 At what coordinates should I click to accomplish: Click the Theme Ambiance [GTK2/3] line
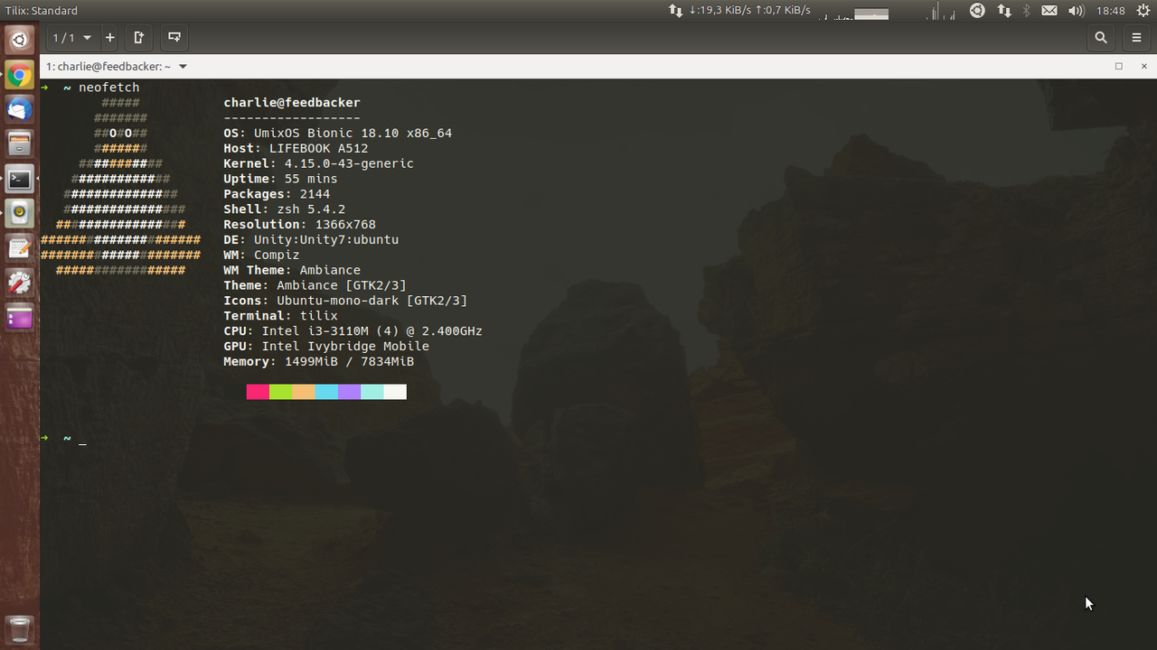pyautogui.click(x=315, y=285)
